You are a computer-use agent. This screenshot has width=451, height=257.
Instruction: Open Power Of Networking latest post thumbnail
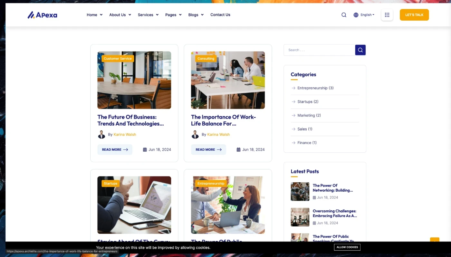coord(300,192)
